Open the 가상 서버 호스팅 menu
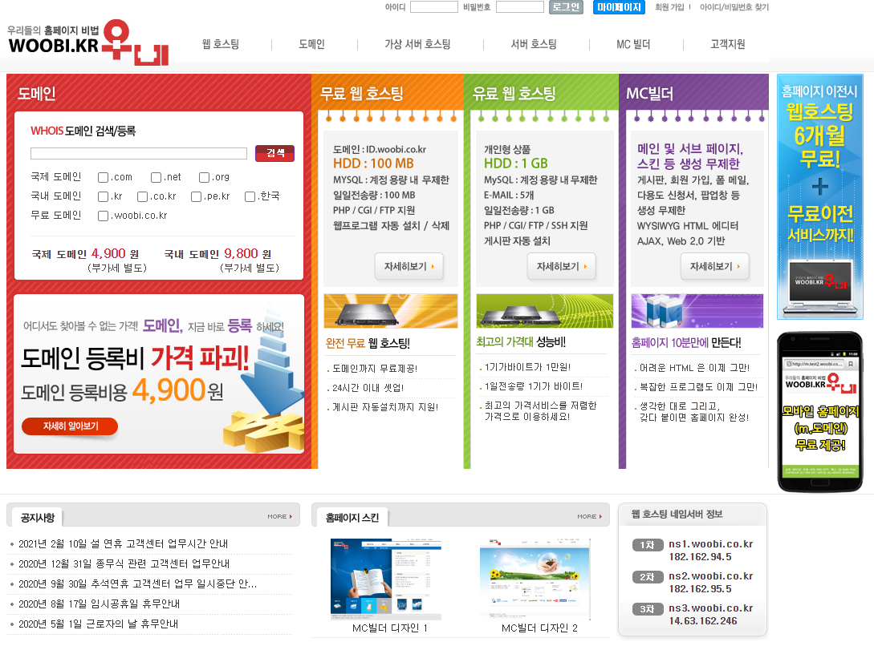 coord(417,44)
